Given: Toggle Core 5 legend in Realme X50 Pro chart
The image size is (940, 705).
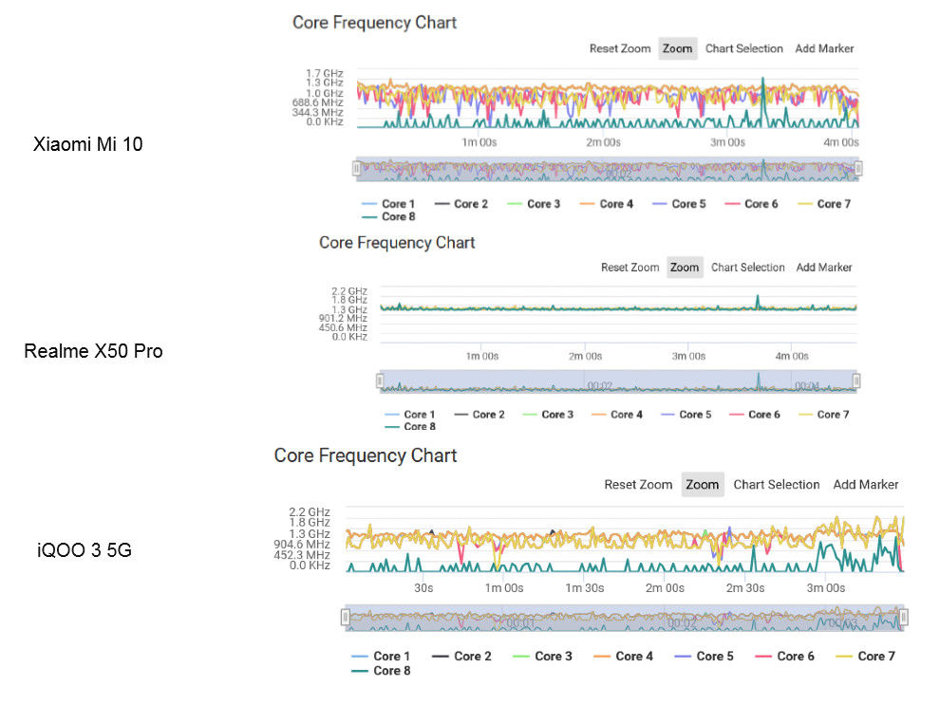Looking at the screenshot, I should pos(686,415).
